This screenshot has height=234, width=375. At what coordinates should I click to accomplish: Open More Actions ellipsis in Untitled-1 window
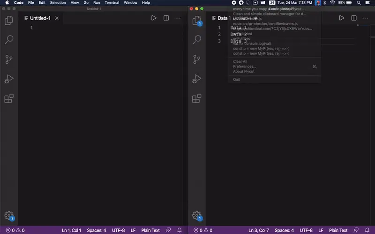coord(178,18)
